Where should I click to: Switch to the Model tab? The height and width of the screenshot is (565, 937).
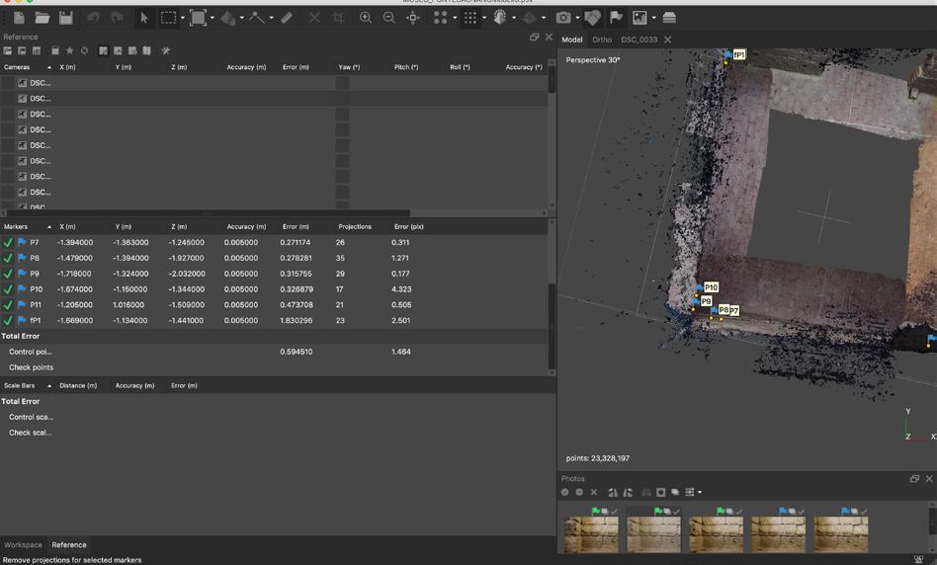tap(572, 40)
